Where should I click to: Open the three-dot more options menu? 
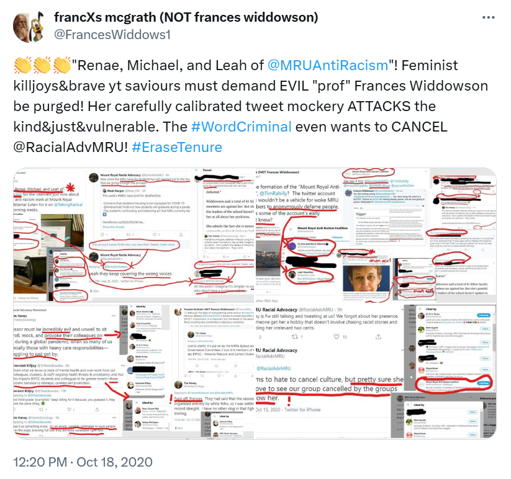(x=488, y=17)
